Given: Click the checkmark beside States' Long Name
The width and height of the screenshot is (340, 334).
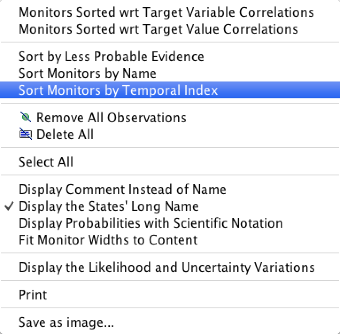Looking at the screenshot, I should click(x=9, y=206).
